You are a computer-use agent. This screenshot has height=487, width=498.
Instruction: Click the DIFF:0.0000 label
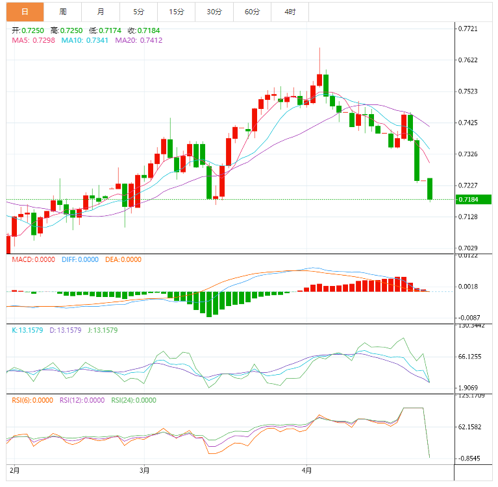80,259
